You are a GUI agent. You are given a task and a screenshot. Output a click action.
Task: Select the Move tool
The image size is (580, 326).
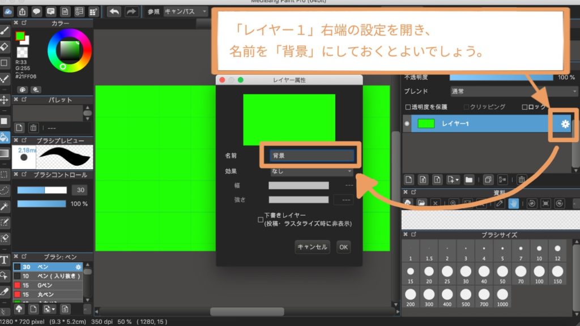click(5, 100)
